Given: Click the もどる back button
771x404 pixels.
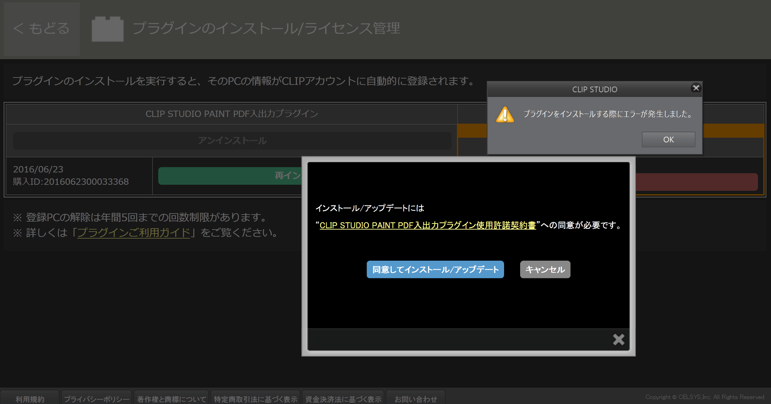Looking at the screenshot, I should pyautogui.click(x=41, y=29).
